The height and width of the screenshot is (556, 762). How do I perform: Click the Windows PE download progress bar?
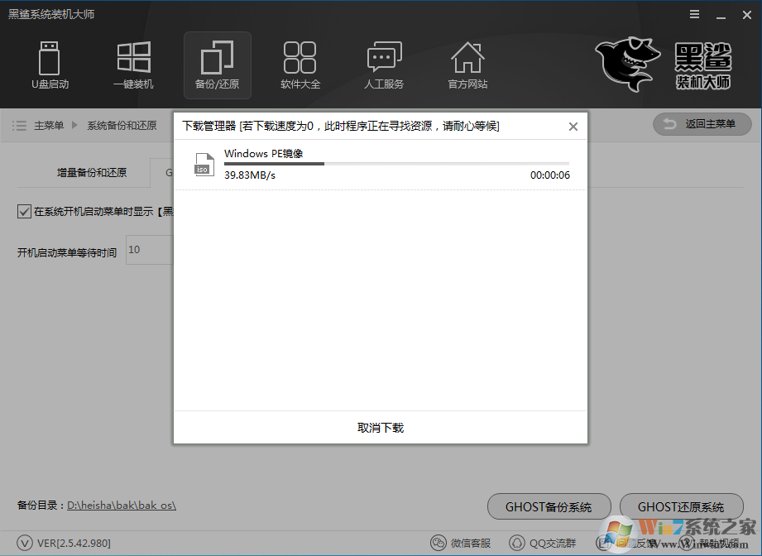[396, 164]
